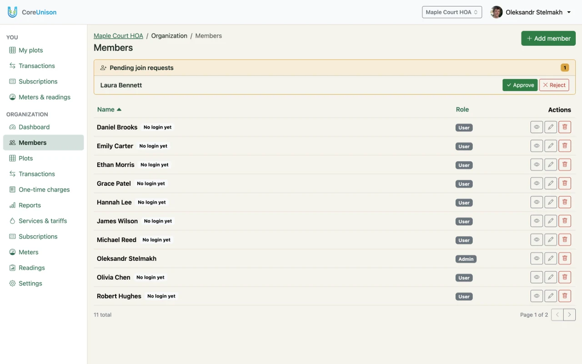Edit Michael Reed with the pencil icon

pyautogui.click(x=551, y=240)
